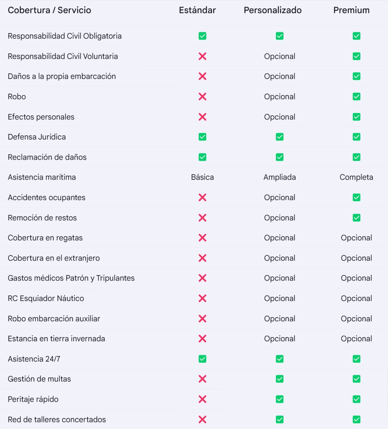388x429 pixels.
Task: Click the red X for Robo in Estándar
Action: pyautogui.click(x=203, y=97)
